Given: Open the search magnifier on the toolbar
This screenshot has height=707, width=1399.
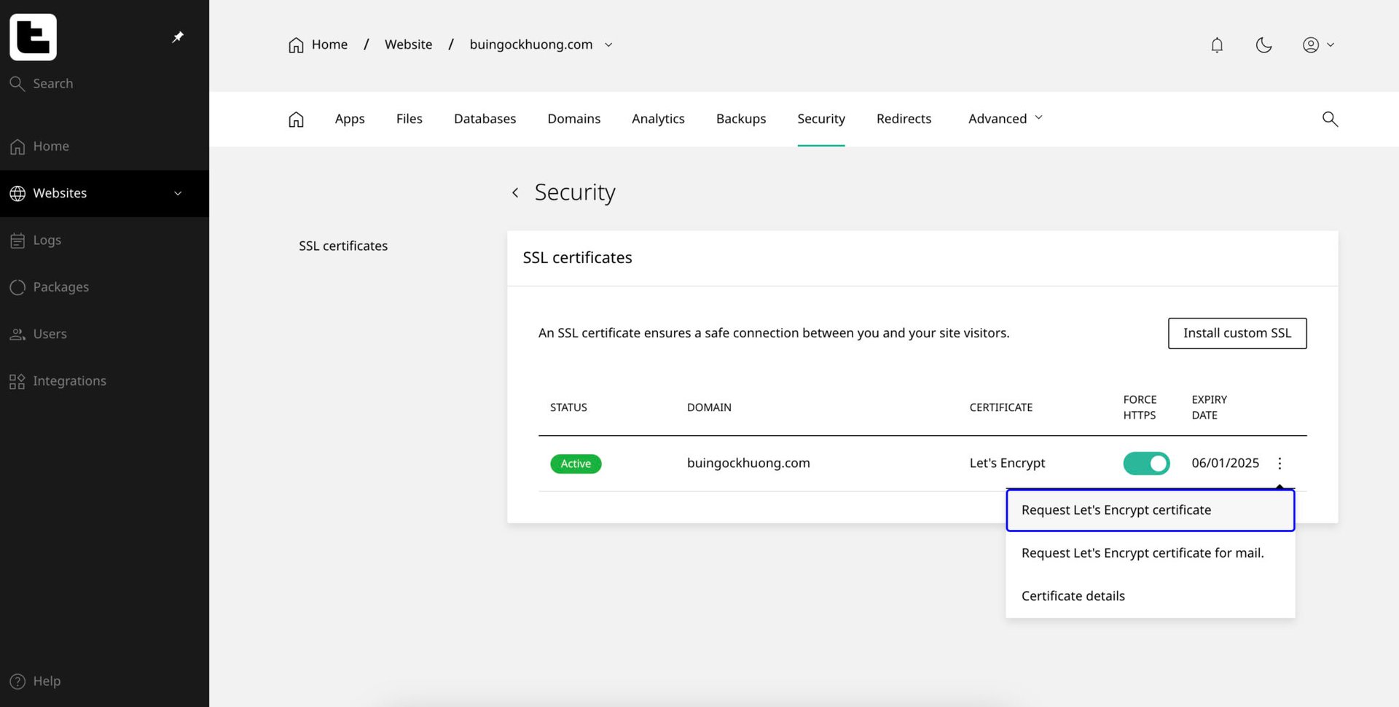Looking at the screenshot, I should 1329,118.
